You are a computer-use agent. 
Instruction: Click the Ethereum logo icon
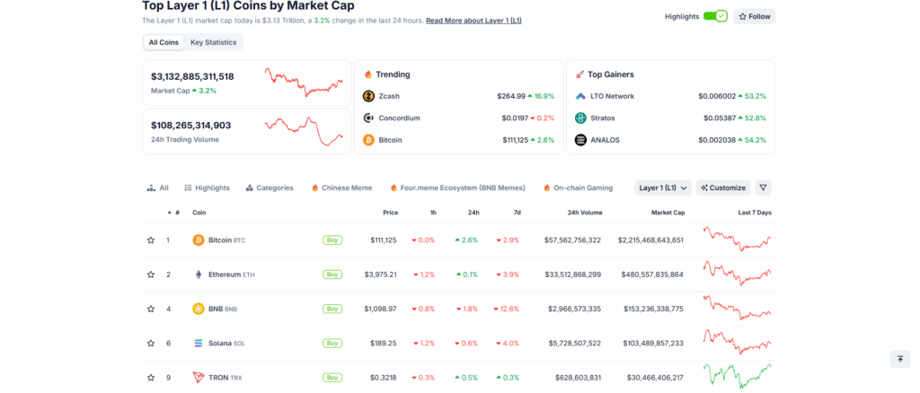199,275
